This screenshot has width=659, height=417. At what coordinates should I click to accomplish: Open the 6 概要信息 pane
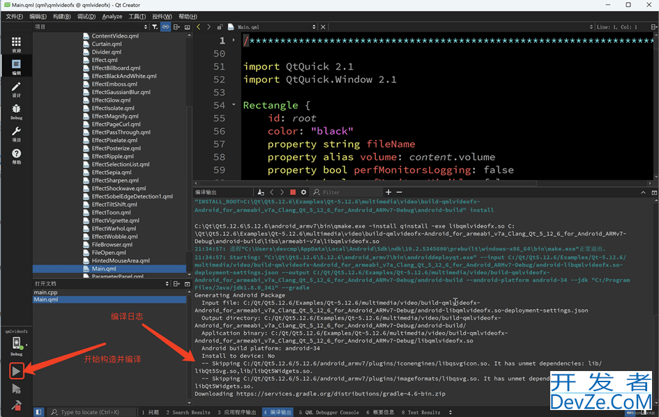click(380, 412)
